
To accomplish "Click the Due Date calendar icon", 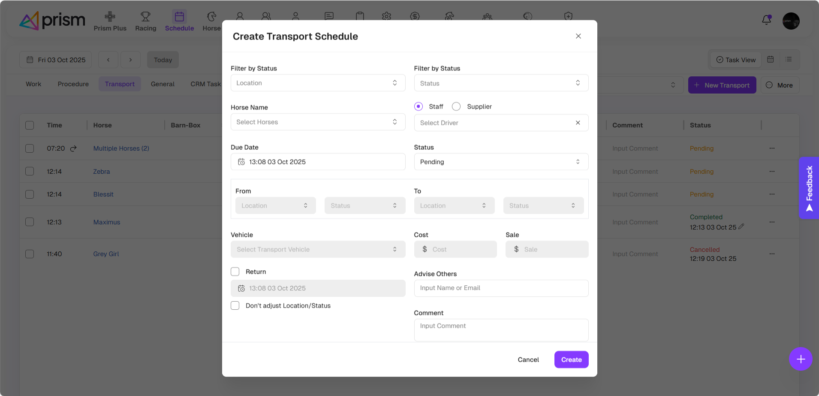I will [241, 162].
